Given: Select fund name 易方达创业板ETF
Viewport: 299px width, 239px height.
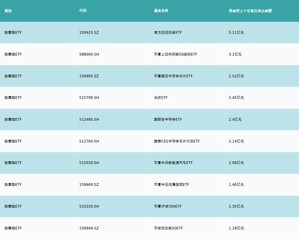Looking at the screenshot, I should tap(168, 33).
